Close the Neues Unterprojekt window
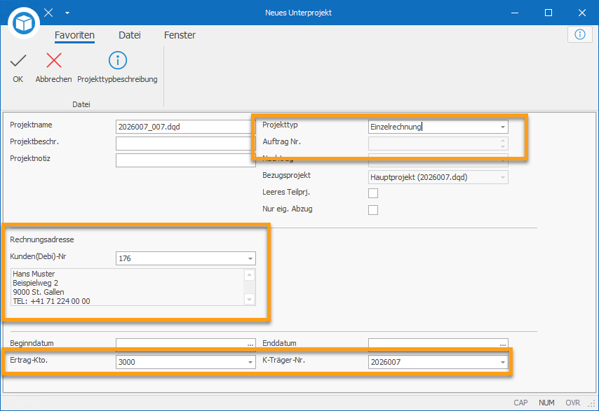 click(x=581, y=13)
